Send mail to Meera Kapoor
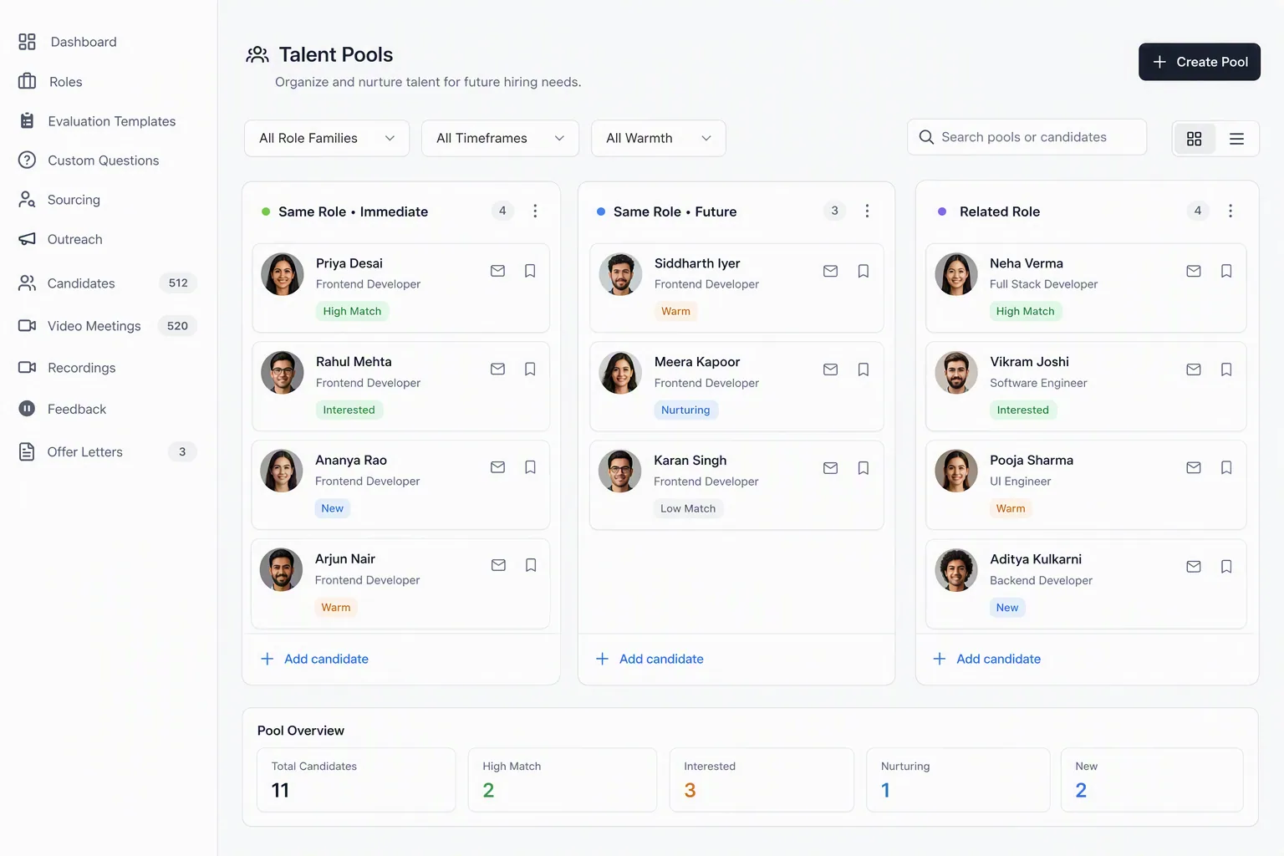The height and width of the screenshot is (856, 1284). point(830,369)
